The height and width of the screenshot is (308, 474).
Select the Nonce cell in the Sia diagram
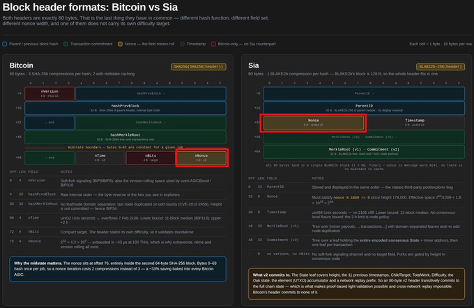314,123
